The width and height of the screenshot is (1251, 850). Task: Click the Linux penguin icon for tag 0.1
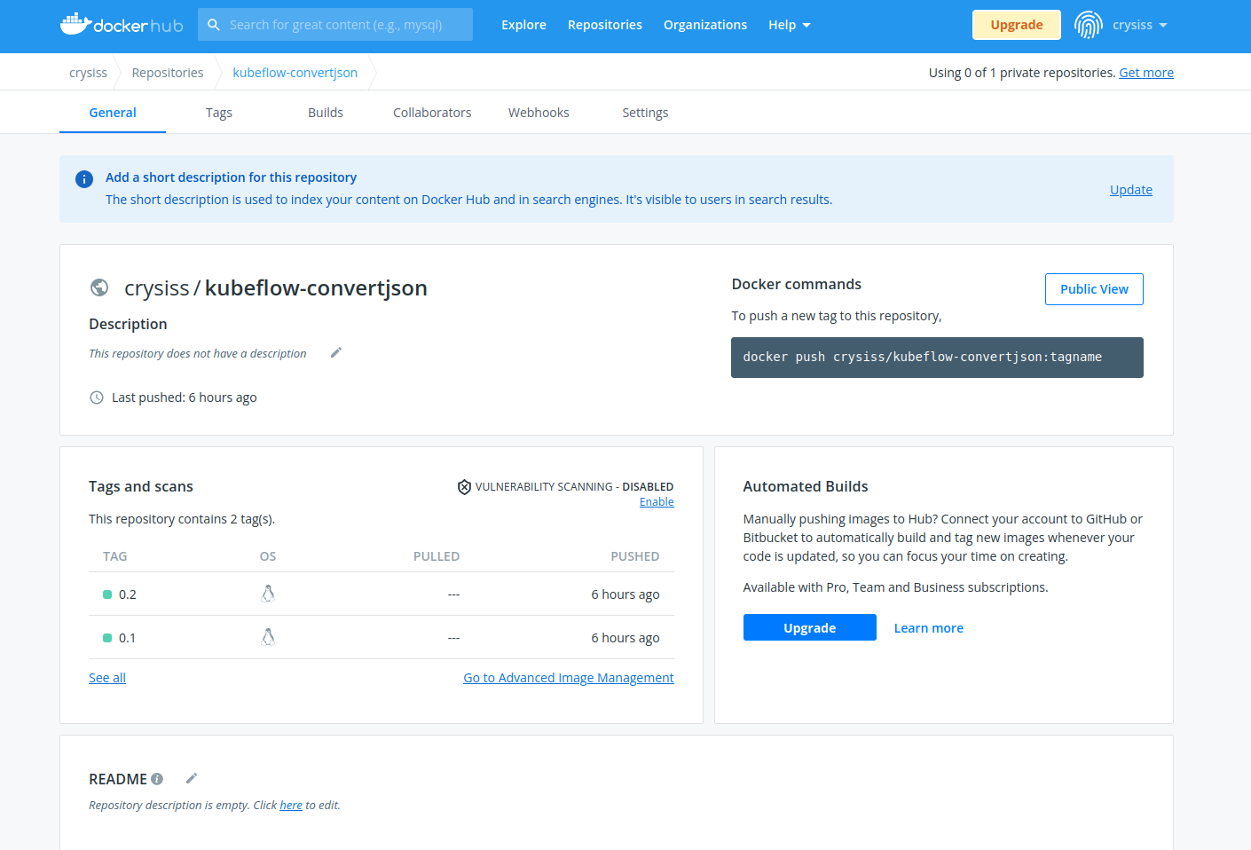point(268,637)
